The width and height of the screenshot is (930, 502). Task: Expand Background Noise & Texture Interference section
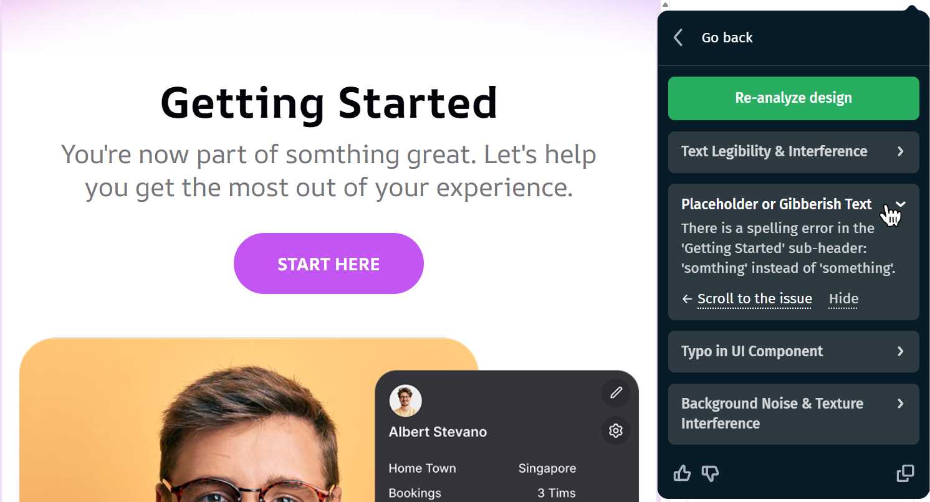click(x=793, y=414)
